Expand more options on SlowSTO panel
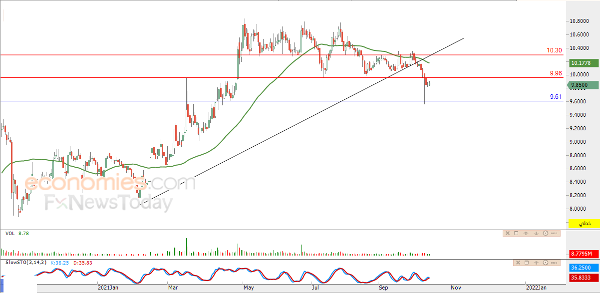600x293 pixels. (554, 263)
